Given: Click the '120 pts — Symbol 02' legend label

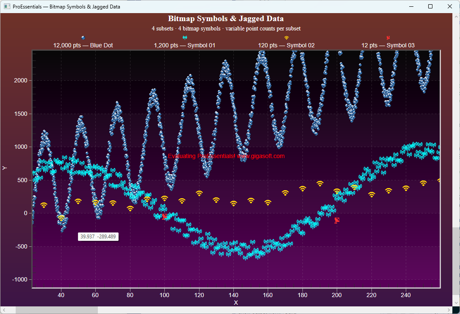Looking at the screenshot, I should click(286, 45).
